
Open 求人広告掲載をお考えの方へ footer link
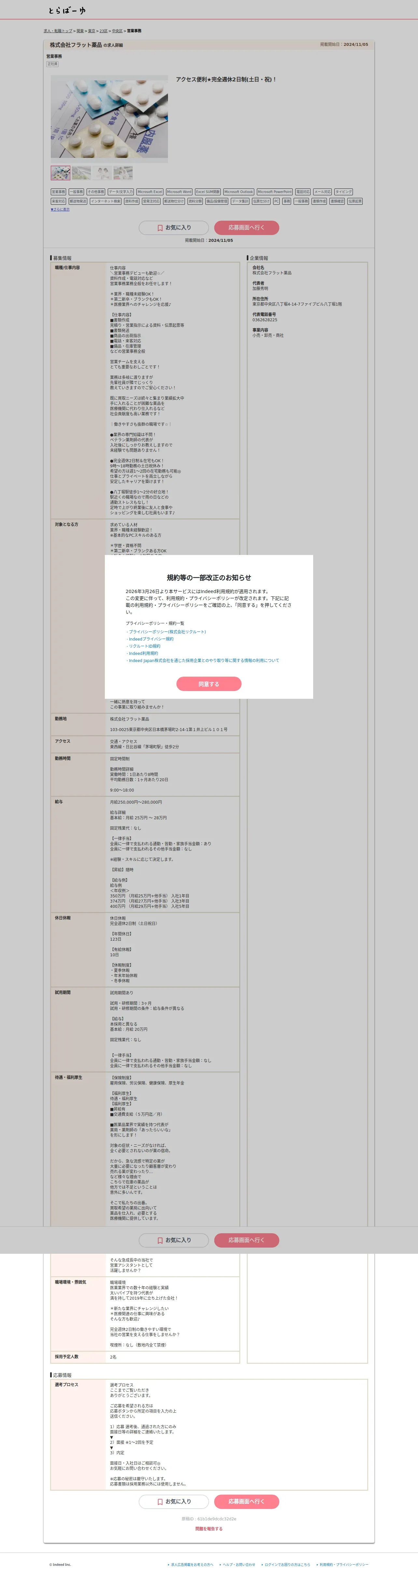[191, 1564]
